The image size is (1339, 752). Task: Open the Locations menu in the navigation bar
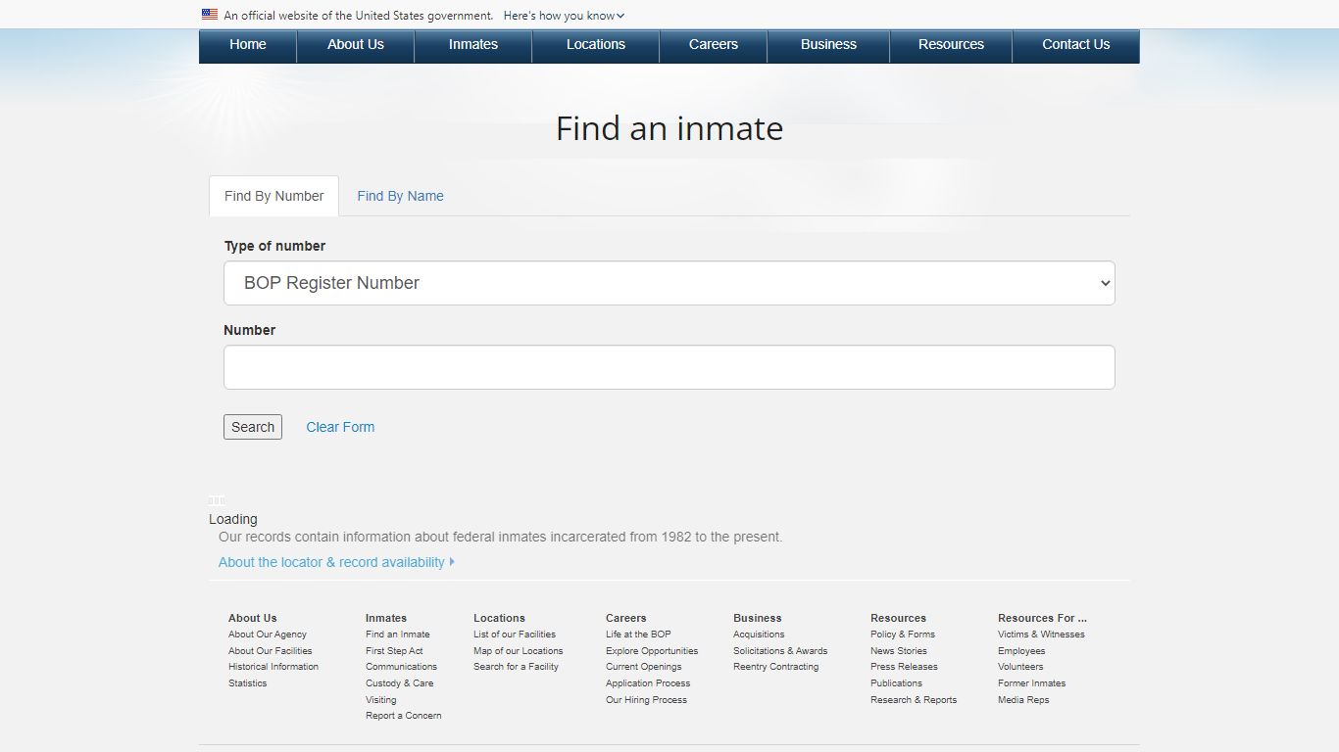(595, 45)
